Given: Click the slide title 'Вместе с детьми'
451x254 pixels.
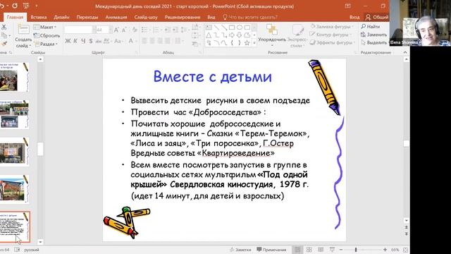Looking at the screenshot, I should click(213, 77).
